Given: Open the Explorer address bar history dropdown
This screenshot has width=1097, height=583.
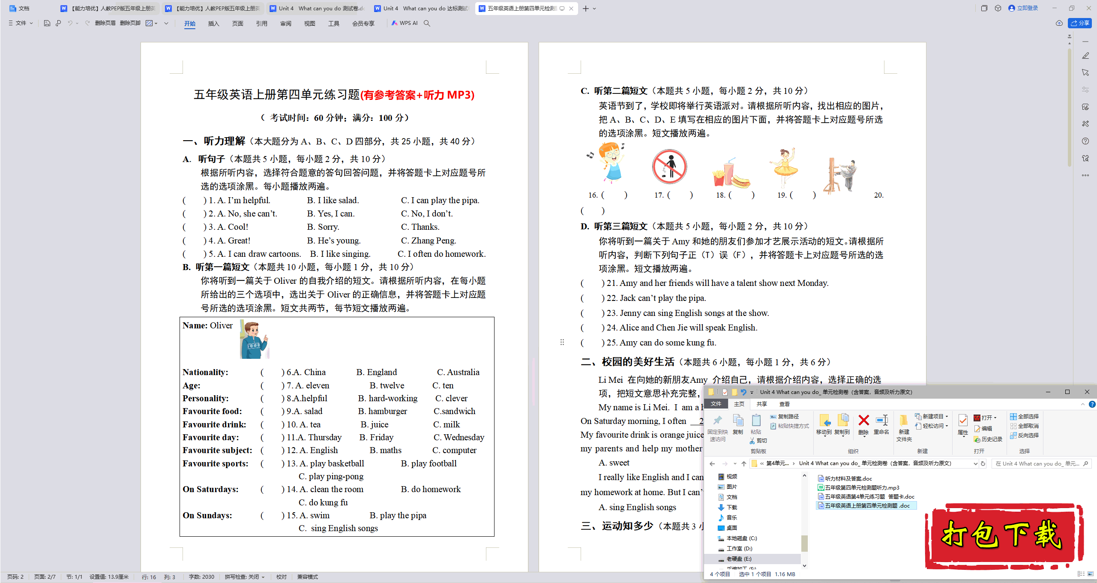Looking at the screenshot, I should [976, 464].
